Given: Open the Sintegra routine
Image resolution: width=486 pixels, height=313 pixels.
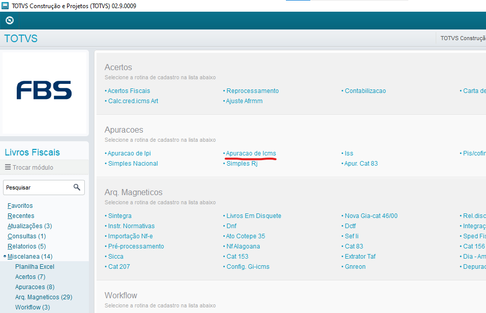Looking at the screenshot, I should pyautogui.click(x=120, y=216).
